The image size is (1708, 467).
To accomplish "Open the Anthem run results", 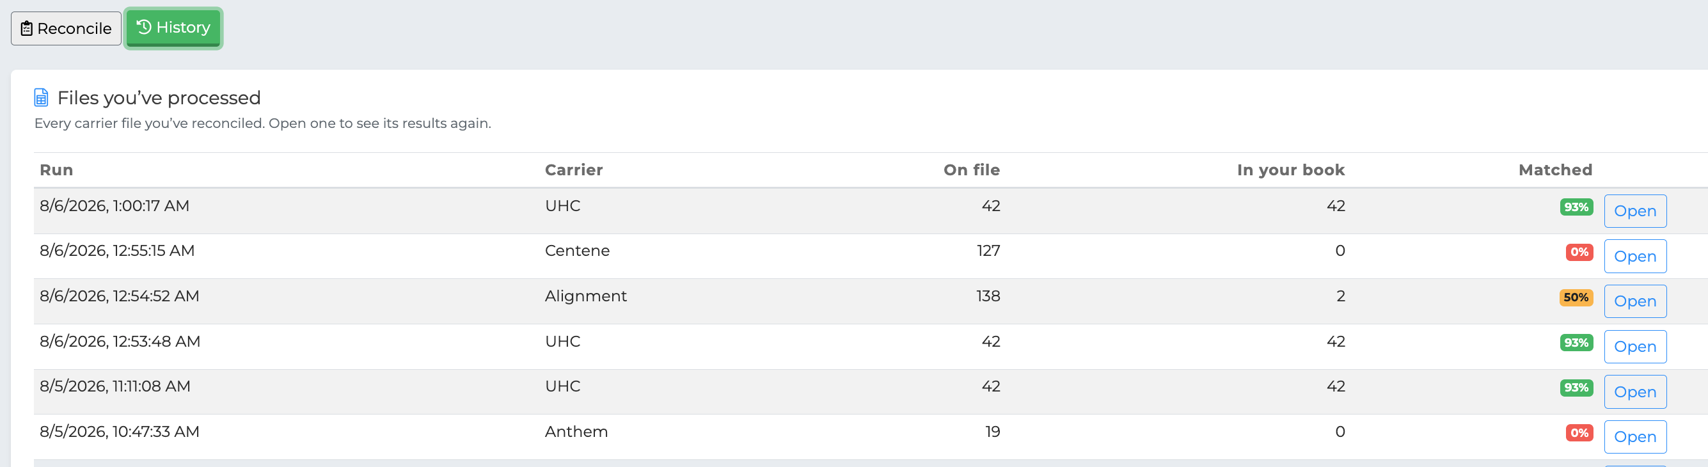I will pyautogui.click(x=1635, y=436).
